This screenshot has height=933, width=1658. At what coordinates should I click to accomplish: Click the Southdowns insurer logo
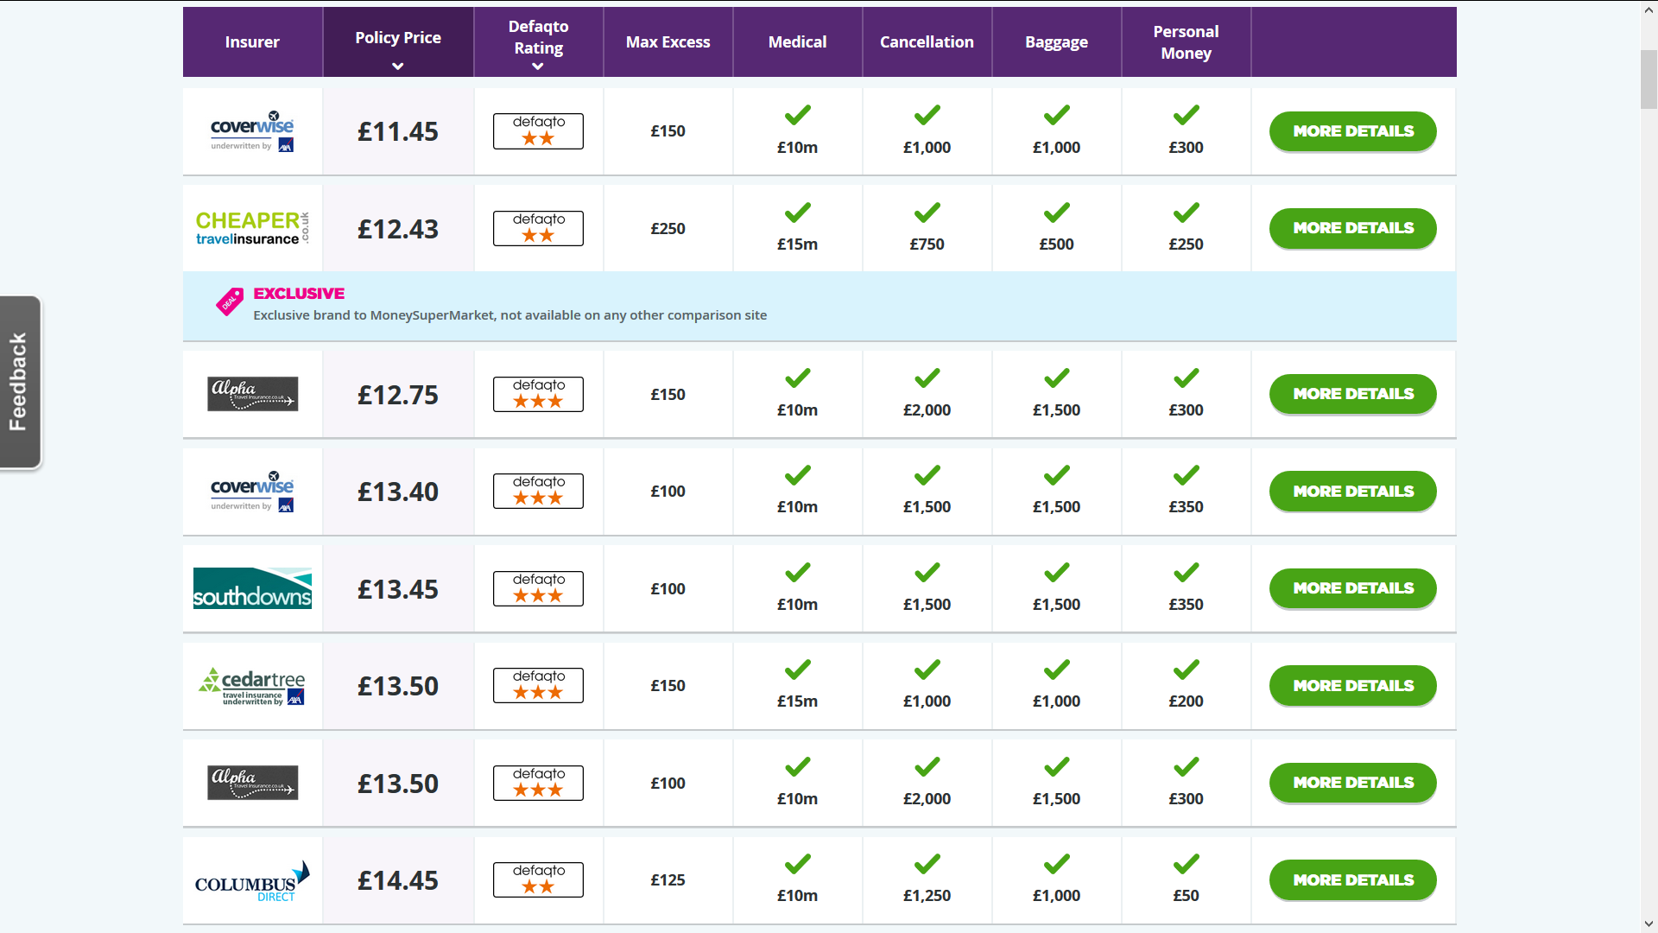point(251,588)
